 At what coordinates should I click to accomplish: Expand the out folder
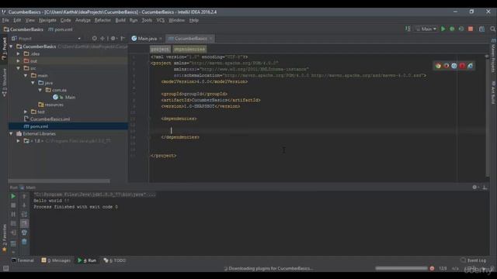coord(19,60)
